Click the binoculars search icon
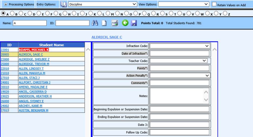Viewport: 253px width, 137px height. [95, 23]
